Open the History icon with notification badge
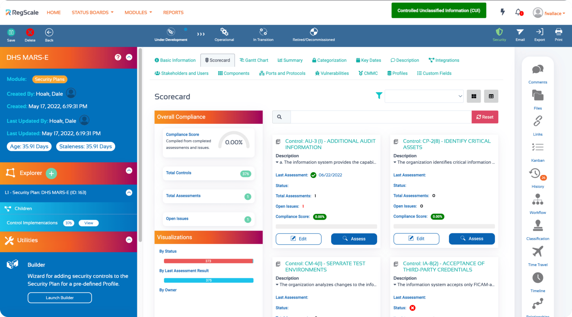 point(536,173)
